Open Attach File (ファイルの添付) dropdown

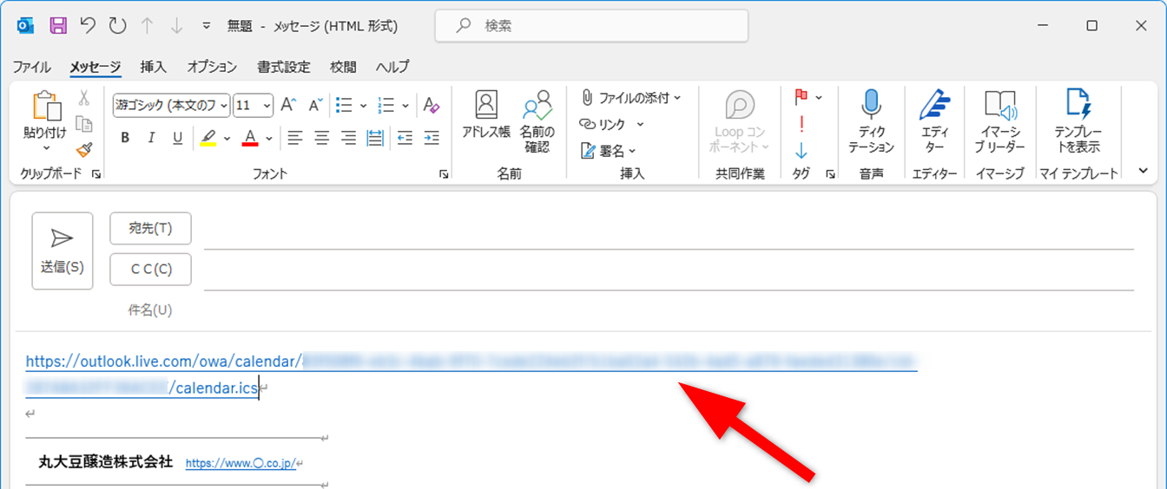click(630, 98)
